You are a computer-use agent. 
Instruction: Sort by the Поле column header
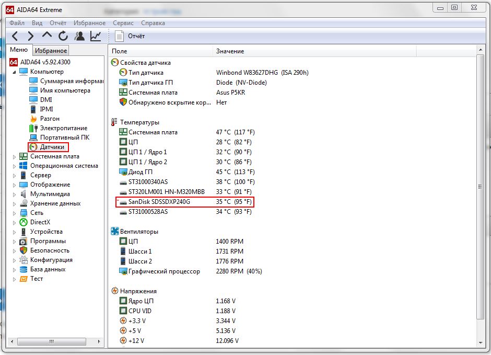tap(161, 51)
